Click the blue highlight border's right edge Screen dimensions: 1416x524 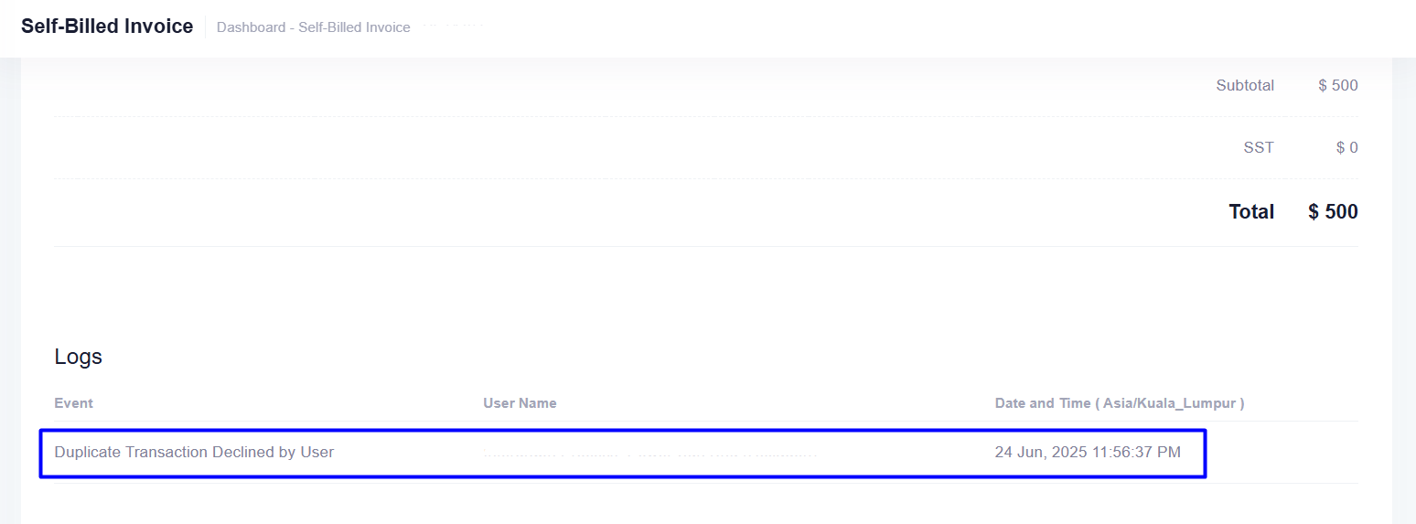pyautogui.click(x=1205, y=453)
